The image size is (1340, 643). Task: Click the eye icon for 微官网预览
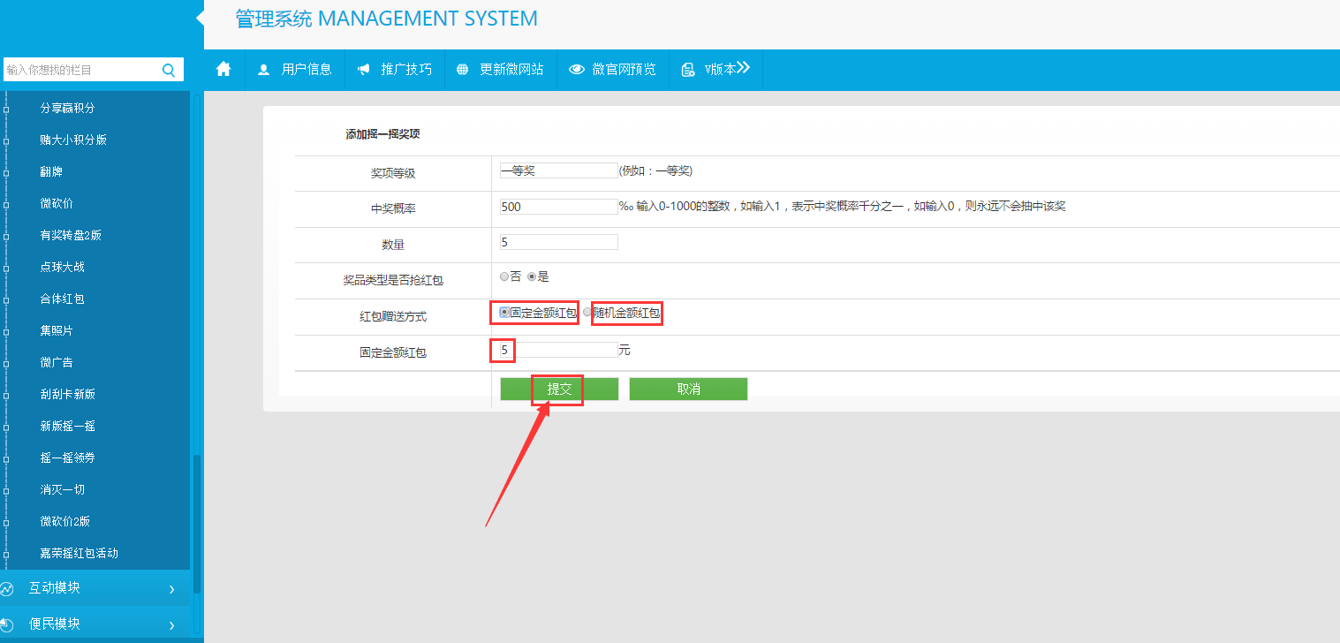[577, 70]
